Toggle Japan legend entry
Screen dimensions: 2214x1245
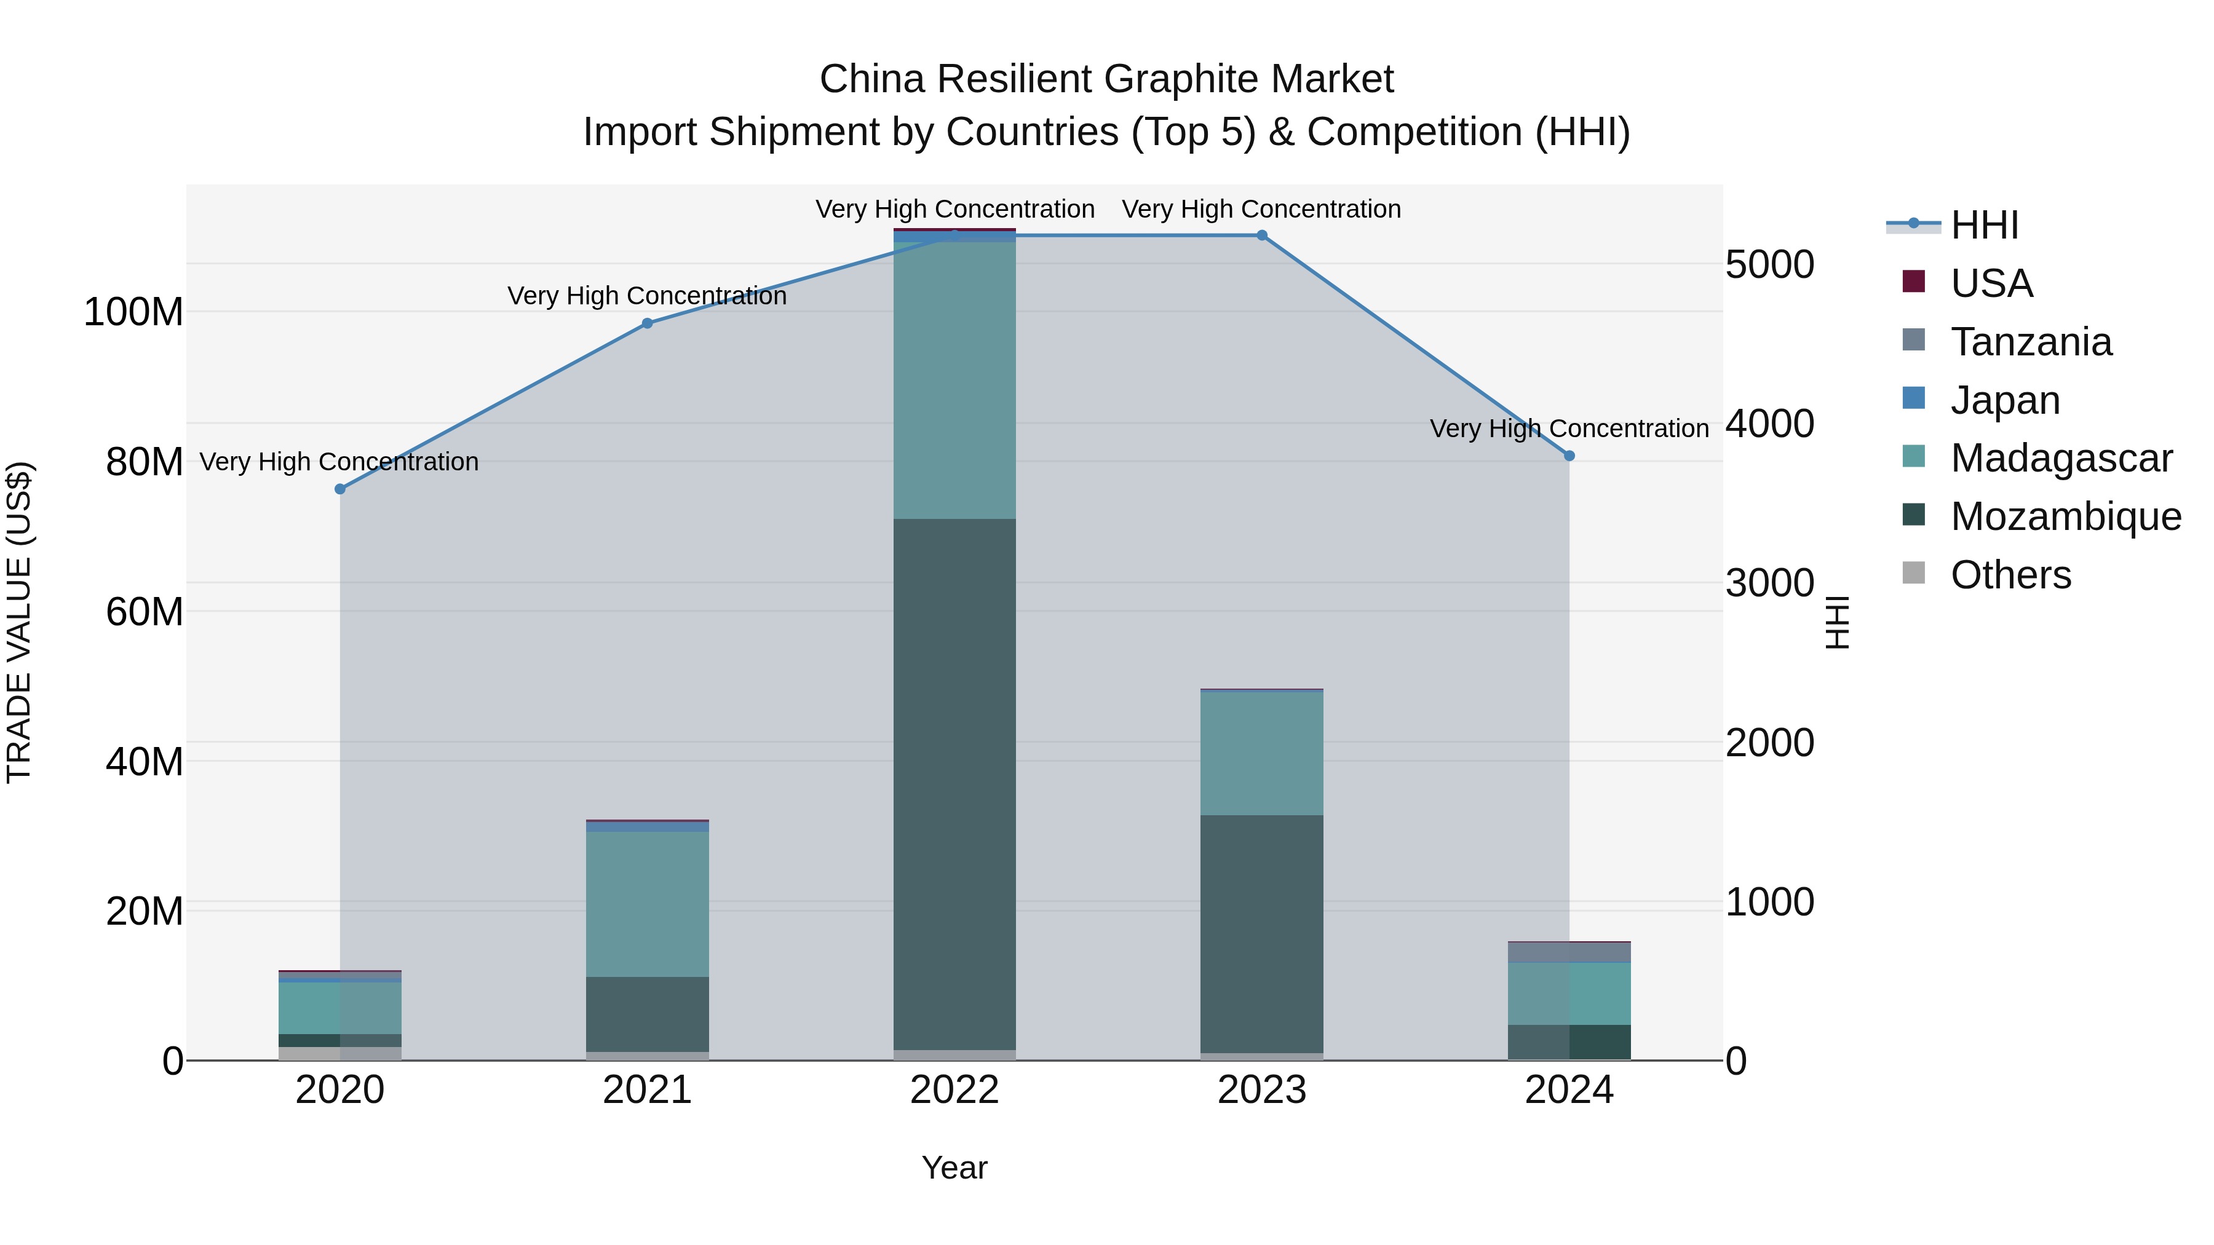click(1981, 400)
